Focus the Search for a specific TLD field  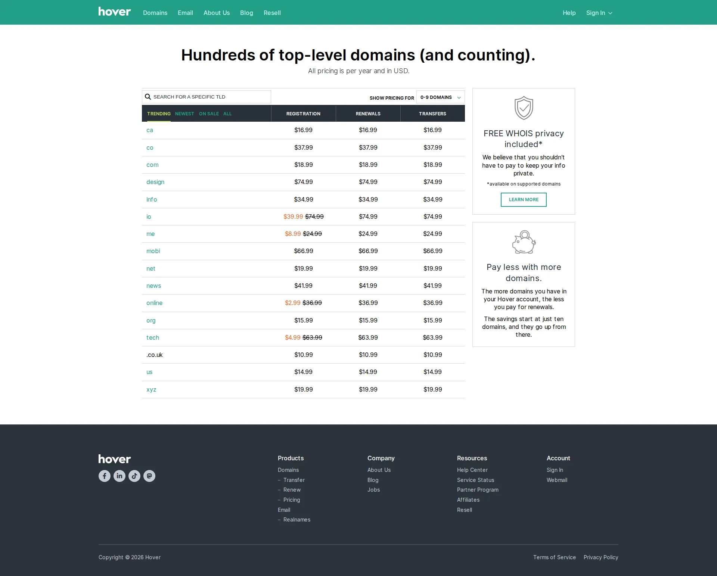(x=207, y=97)
